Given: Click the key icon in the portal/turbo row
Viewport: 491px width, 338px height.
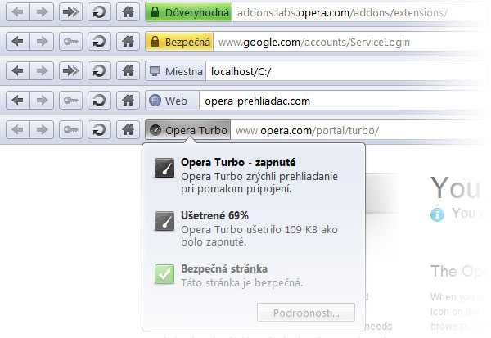Looking at the screenshot, I should point(70,129).
